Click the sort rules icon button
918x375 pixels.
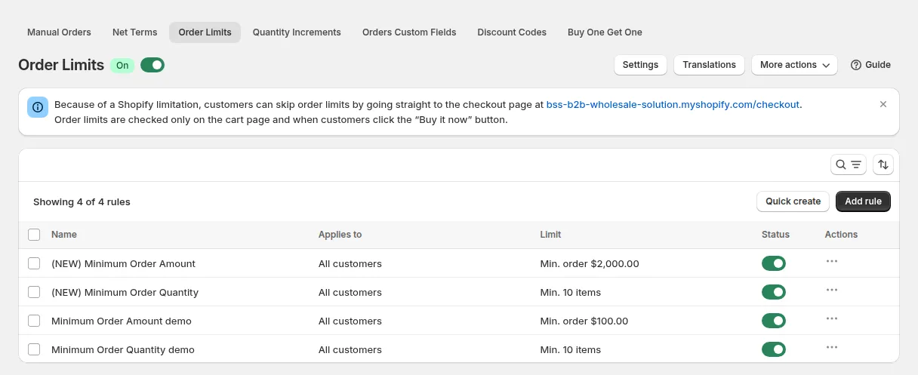(883, 164)
